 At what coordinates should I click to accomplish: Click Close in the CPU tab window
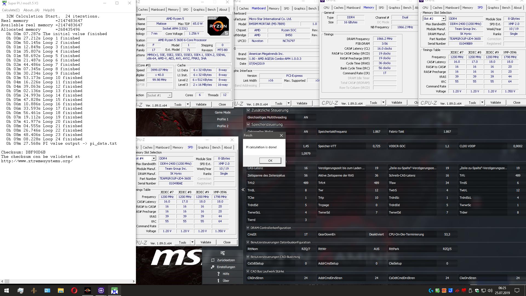point(222,104)
